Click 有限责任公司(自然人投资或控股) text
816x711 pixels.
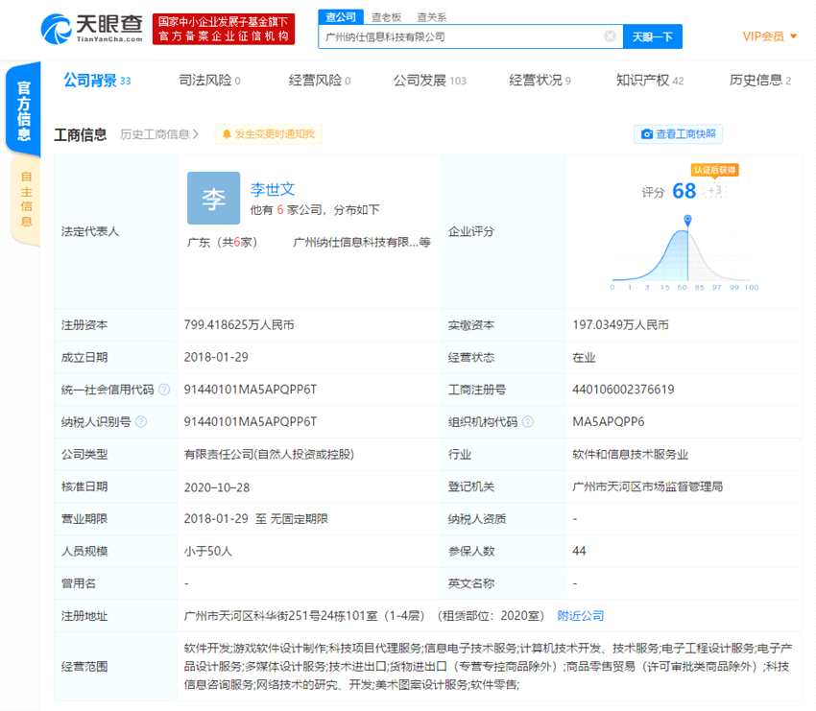point(269,454)
